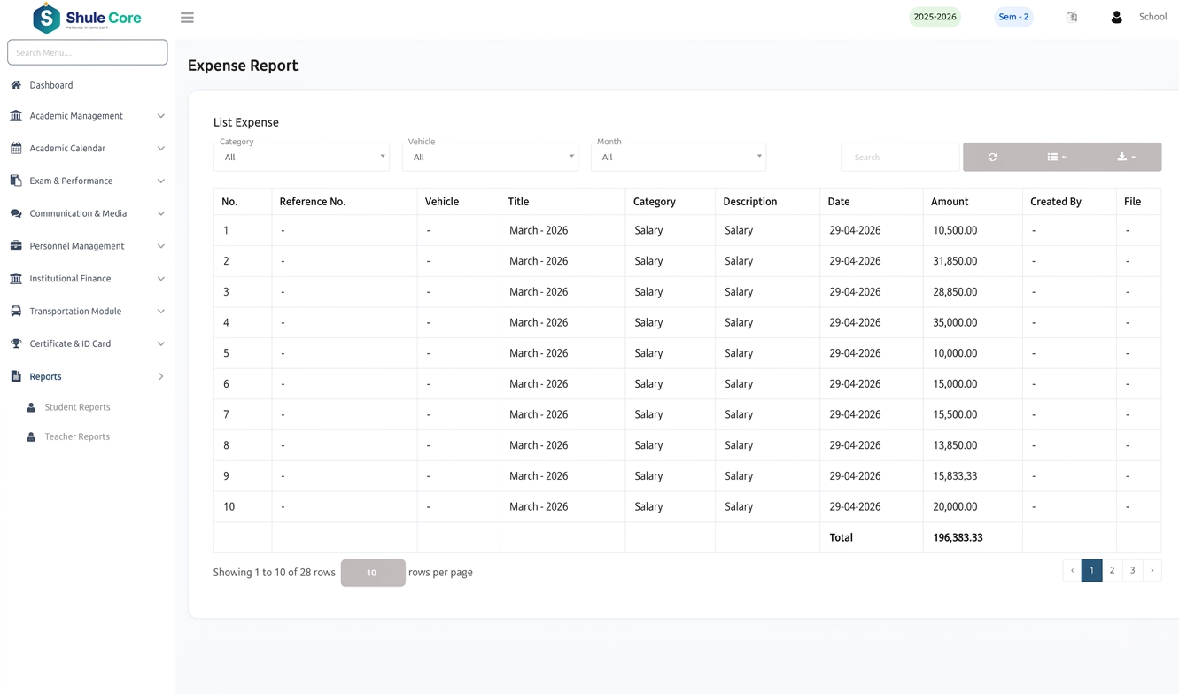Expand the Institutional Finance chevron
Image resolution: width=1179 pixels, height=694 pixels.
pos(160,279)
